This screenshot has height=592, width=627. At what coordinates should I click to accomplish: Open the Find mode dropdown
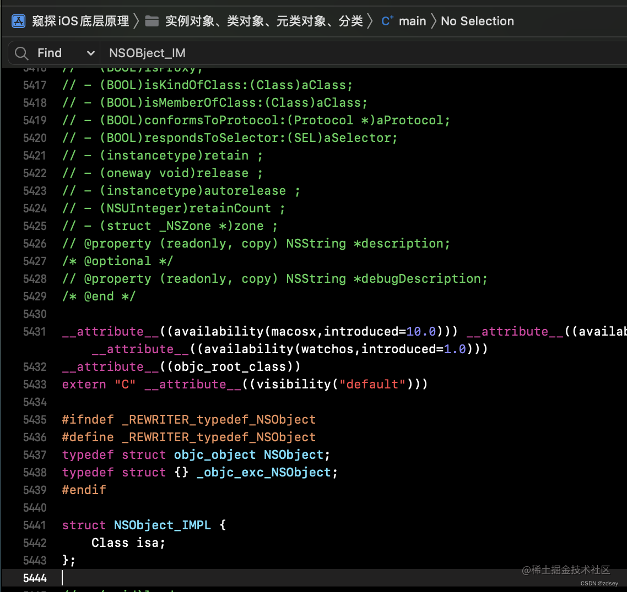tap(66, 53)
